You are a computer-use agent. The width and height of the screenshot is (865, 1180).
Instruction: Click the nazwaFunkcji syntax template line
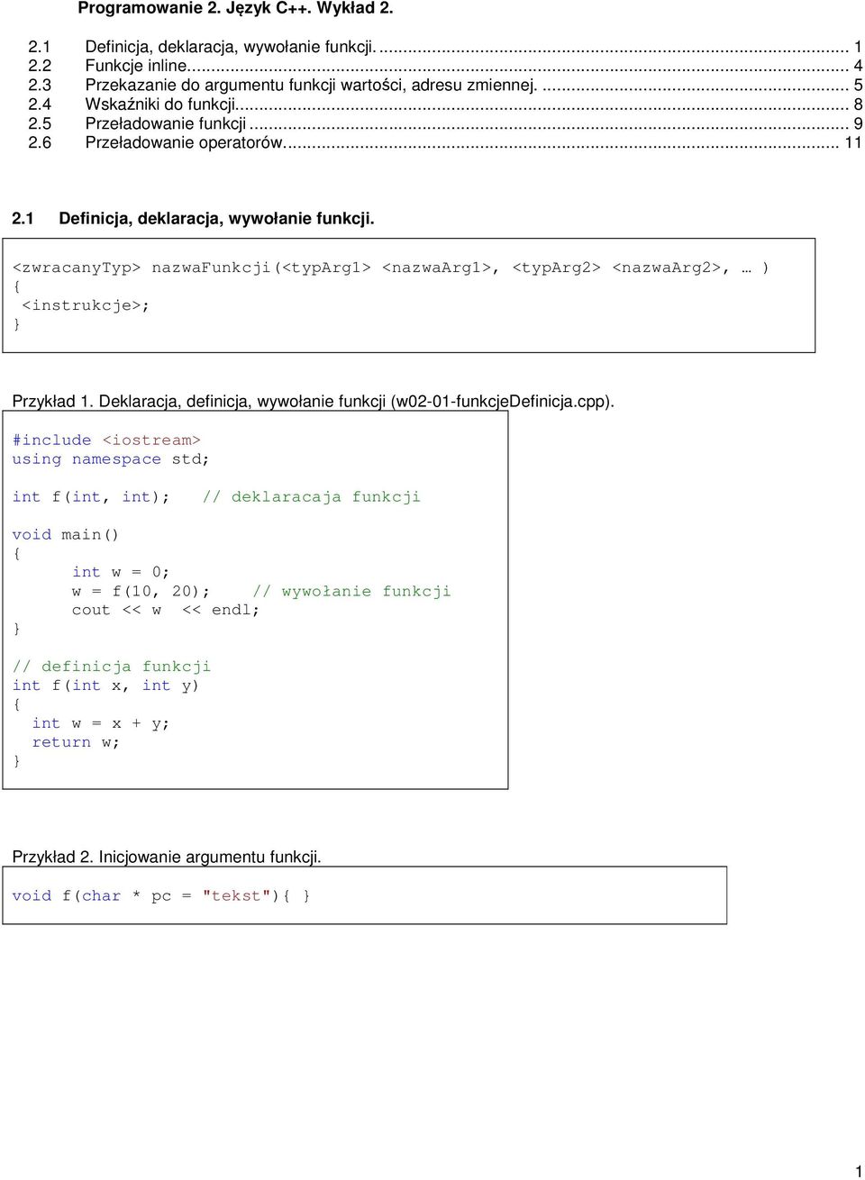click(390, 268)
